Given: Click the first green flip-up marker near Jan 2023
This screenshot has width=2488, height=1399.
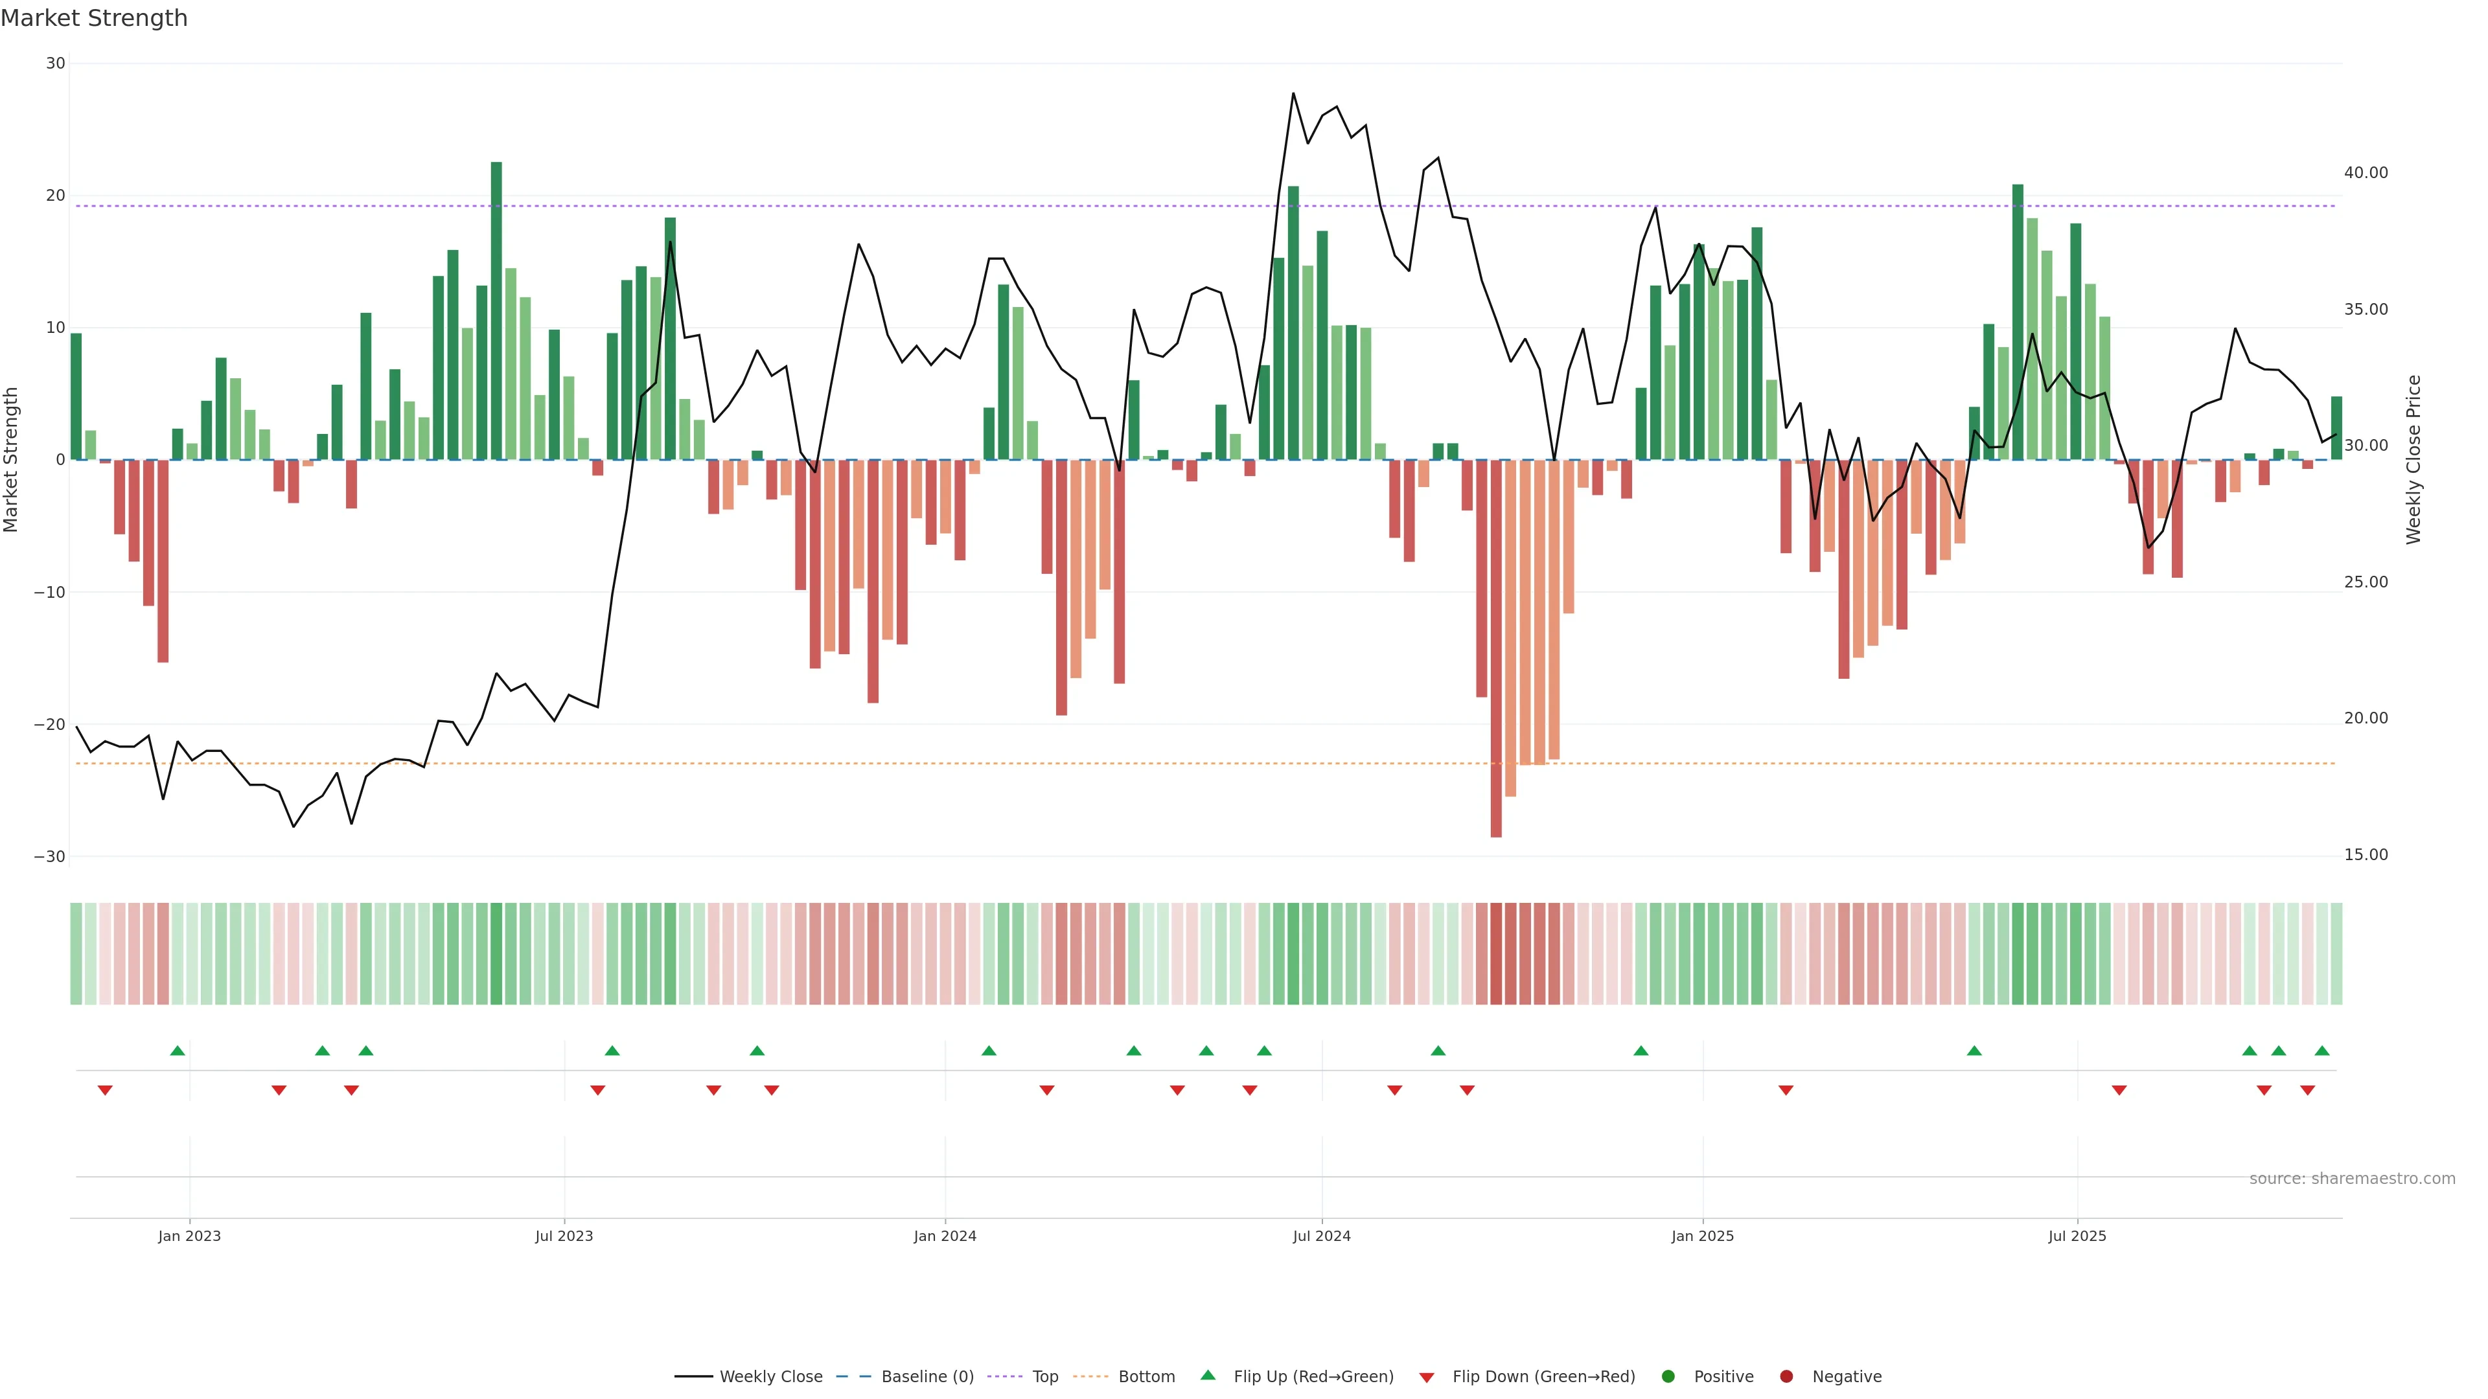Looking at the screenshot, I should 178,1051.
